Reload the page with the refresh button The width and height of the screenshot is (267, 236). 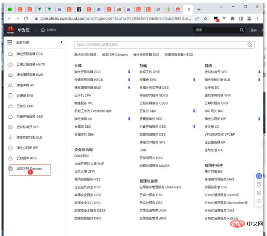(x=26, y=19)
